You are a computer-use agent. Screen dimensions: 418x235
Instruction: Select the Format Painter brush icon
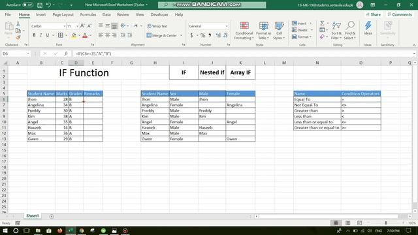[x=18, y=38]
